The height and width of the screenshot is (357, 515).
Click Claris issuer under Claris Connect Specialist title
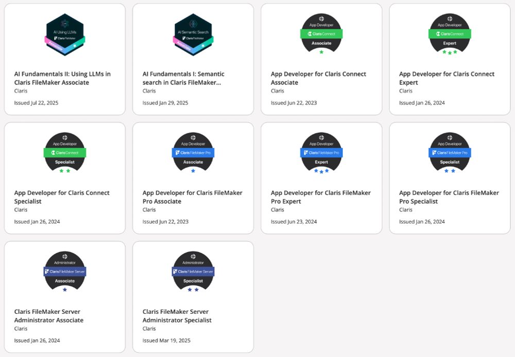tap(21, 210)
